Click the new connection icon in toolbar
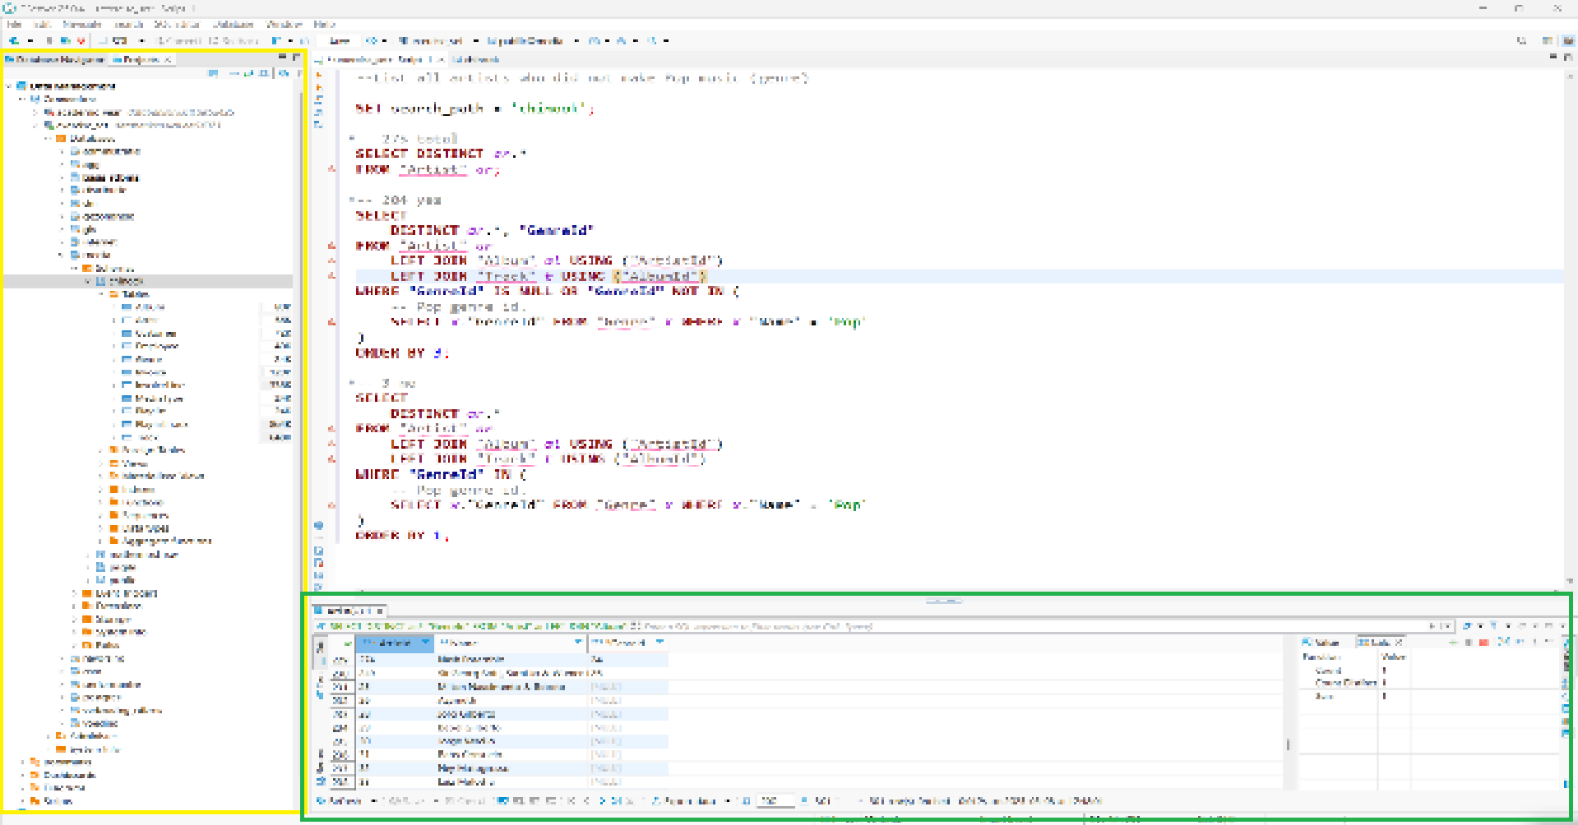 point(15,40)
